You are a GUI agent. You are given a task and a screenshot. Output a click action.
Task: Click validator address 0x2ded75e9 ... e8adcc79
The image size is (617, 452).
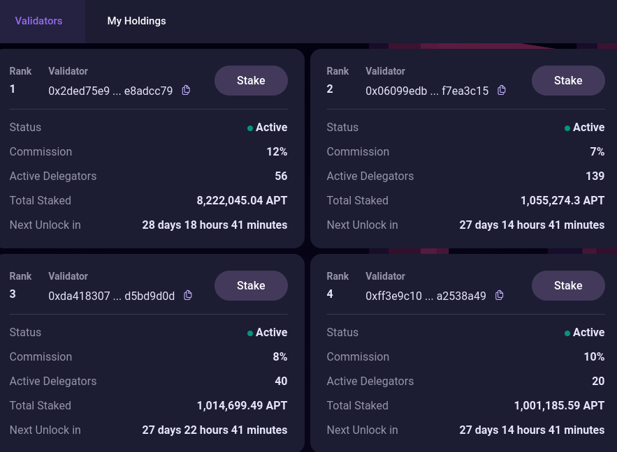[x=110, y=91]
